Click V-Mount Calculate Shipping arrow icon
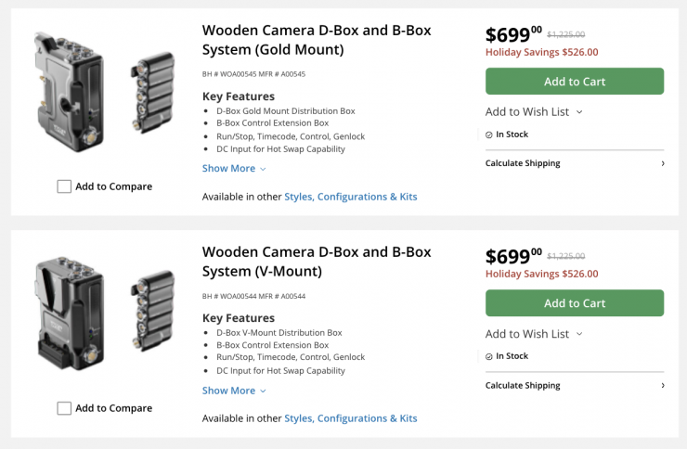Screen dimensions: 687x449 click(x=662, y=385)
